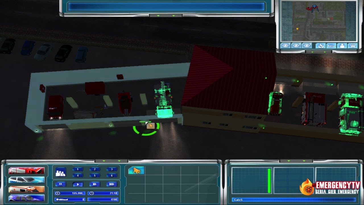Screen dimensions: 364x205
Task: Open the technical service vehicles menu
Action: tap(26, 198)
